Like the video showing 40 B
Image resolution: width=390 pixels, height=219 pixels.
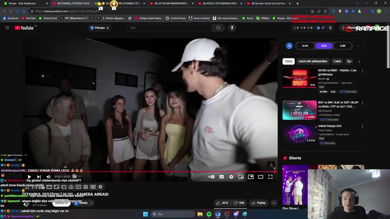pos(222,203)
